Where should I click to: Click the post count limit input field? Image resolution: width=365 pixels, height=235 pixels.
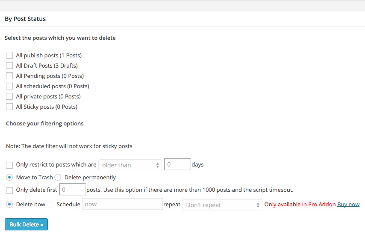pos(72,190)
